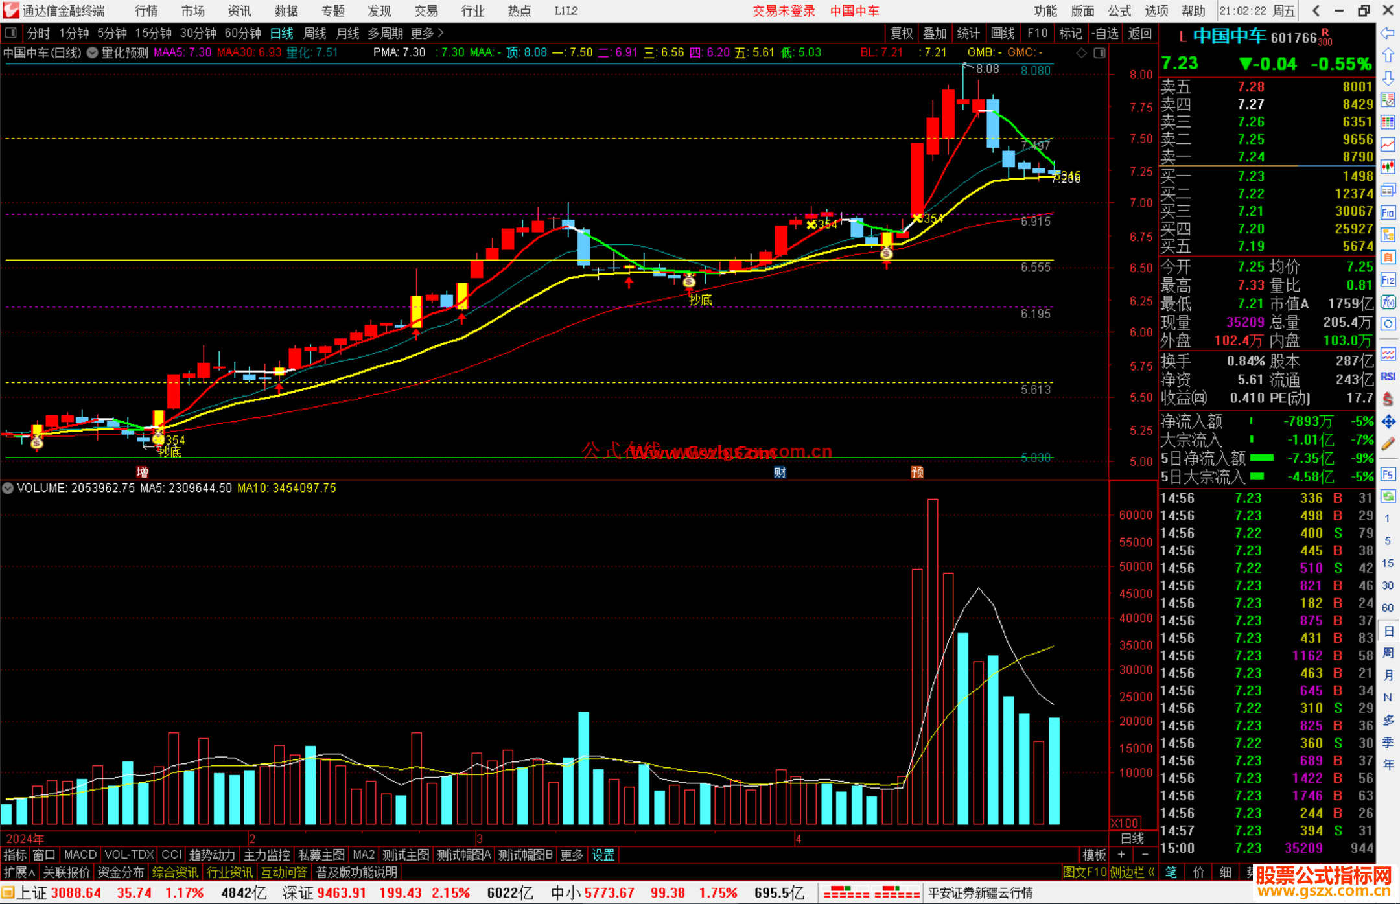
Task: Click the RSI indicator sidebar icon
Action: 1388,377
